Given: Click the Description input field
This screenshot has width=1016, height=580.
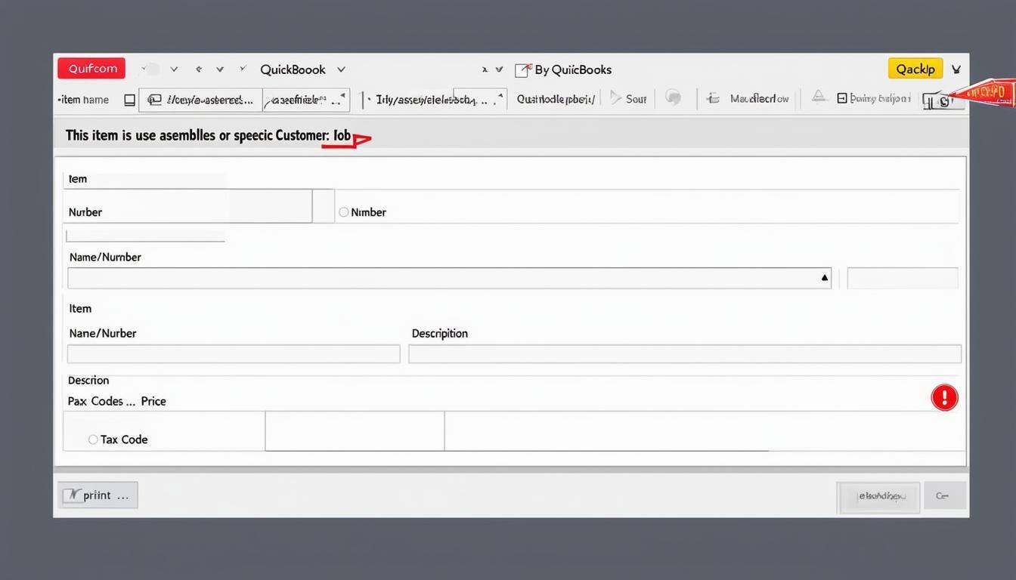Looking at the screenshot, I should tap(683, 353).
